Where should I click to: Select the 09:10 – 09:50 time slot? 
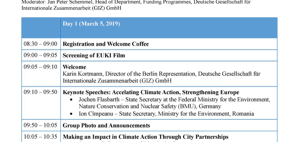point(40,92)
